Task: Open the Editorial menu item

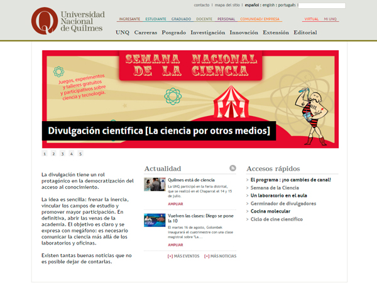Action: coord(305,33)
